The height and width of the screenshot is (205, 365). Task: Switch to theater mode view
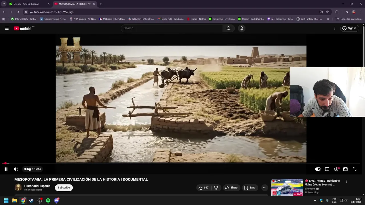point(345,169)
